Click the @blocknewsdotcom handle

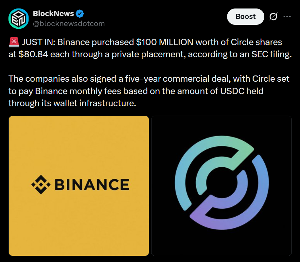[x=69, y=24]
